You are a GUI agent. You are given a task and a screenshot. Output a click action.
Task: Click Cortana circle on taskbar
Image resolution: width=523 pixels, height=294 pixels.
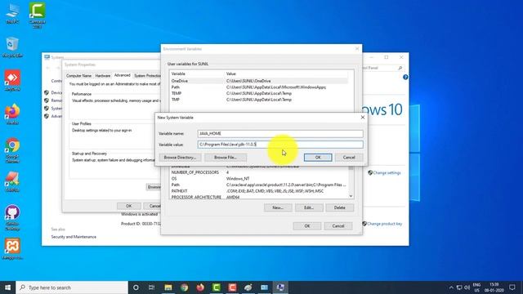point(136,287)
